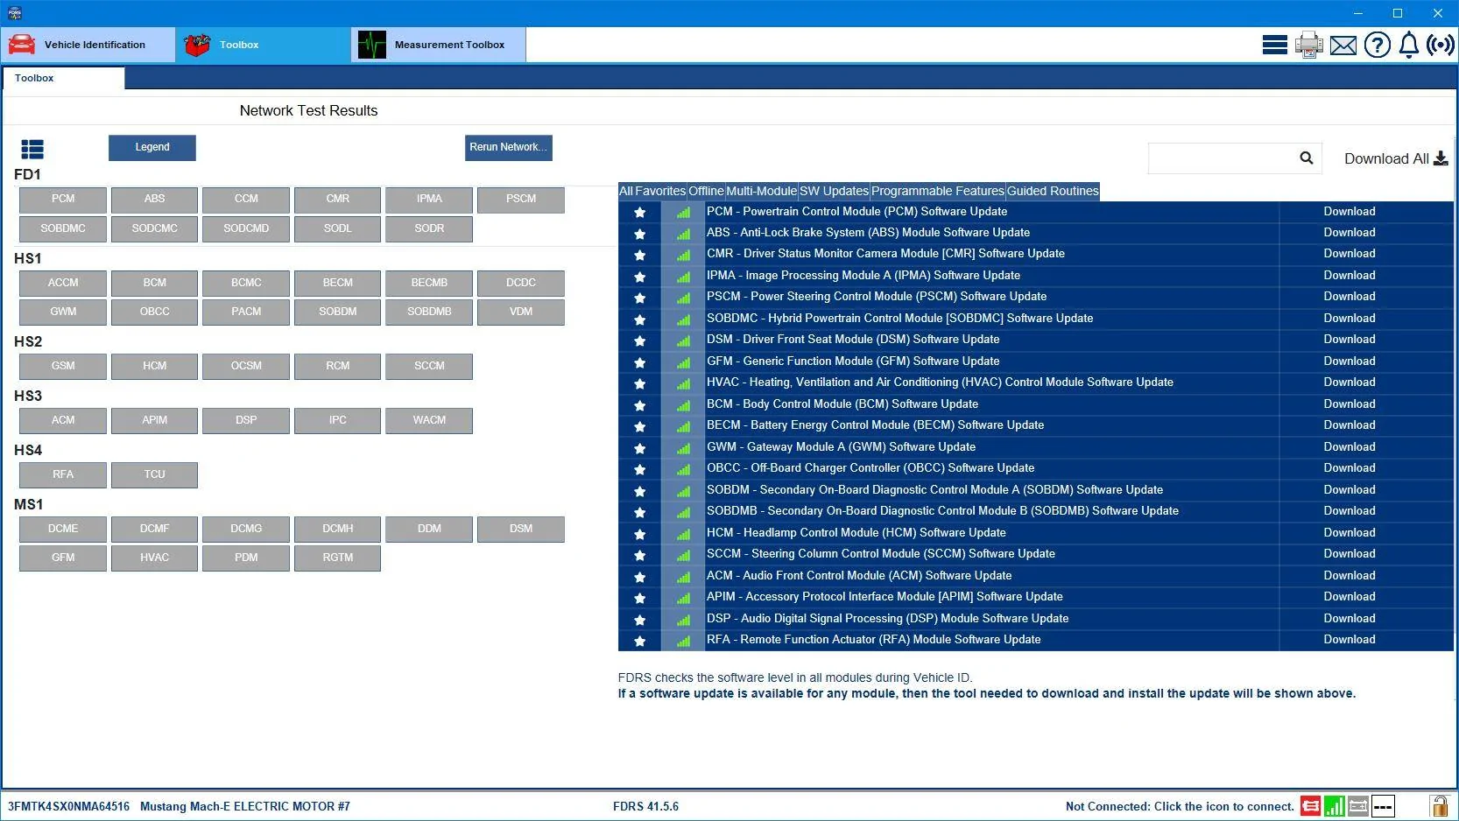1459x821 pixels.
Task: Click the help question mark icon
Action: pos(1377,45)
